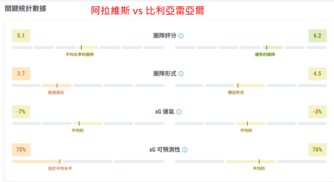This screenshot has height=182, width=334.
Task: Click the marker above 優秀的團隊
Action: (x=267, y=48)
